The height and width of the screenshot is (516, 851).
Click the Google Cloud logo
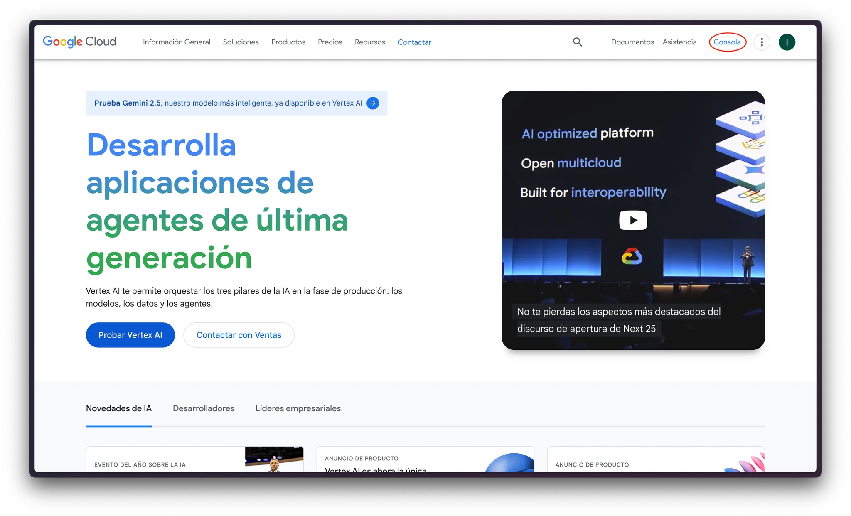tap(79, 42)
